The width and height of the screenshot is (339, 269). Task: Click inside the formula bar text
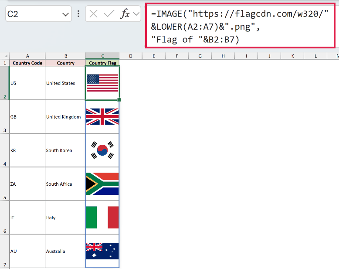coord(240,26)
